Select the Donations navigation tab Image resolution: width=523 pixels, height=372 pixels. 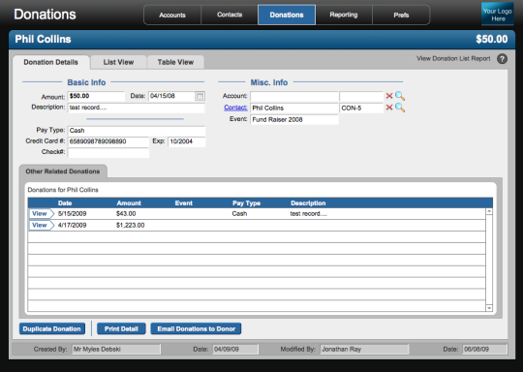click(287, 15)
